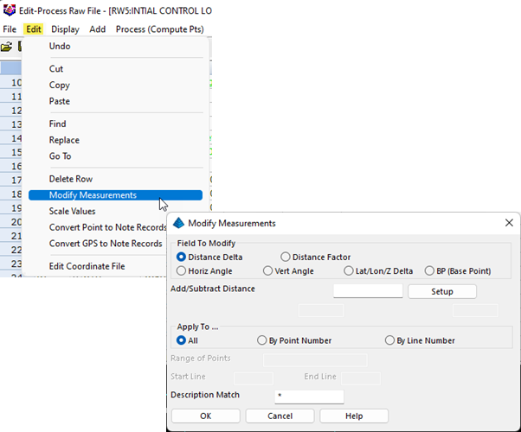
Task: Click the Description Match text box
Action: [309, 397]
